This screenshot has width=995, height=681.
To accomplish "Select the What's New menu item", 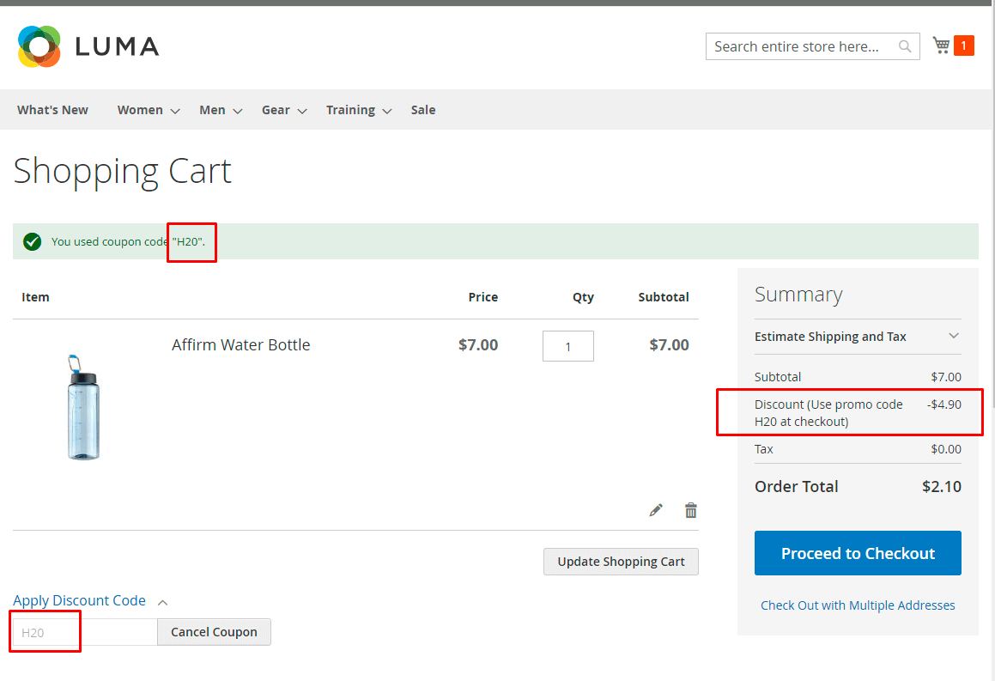I will (52, 110).
